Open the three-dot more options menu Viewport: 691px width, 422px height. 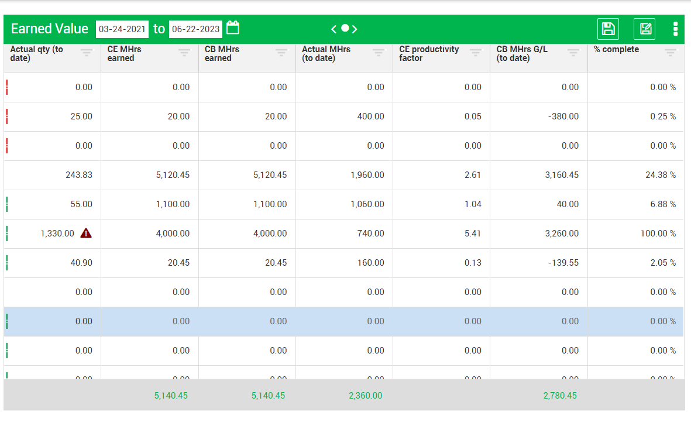pyautogui.click(x=675, y=29)
